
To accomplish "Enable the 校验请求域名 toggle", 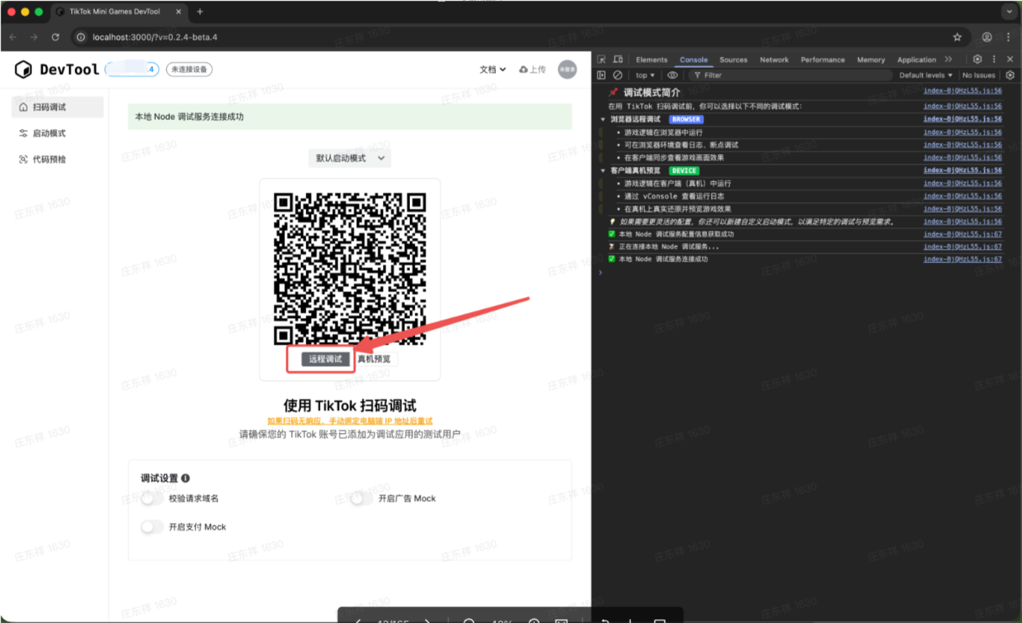I will pyautogui.click(x=151, y=499).
